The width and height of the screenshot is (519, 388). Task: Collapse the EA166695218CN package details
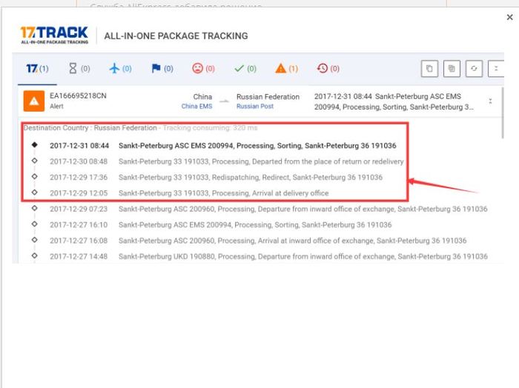pyautogui.click(x=490, y=101)
